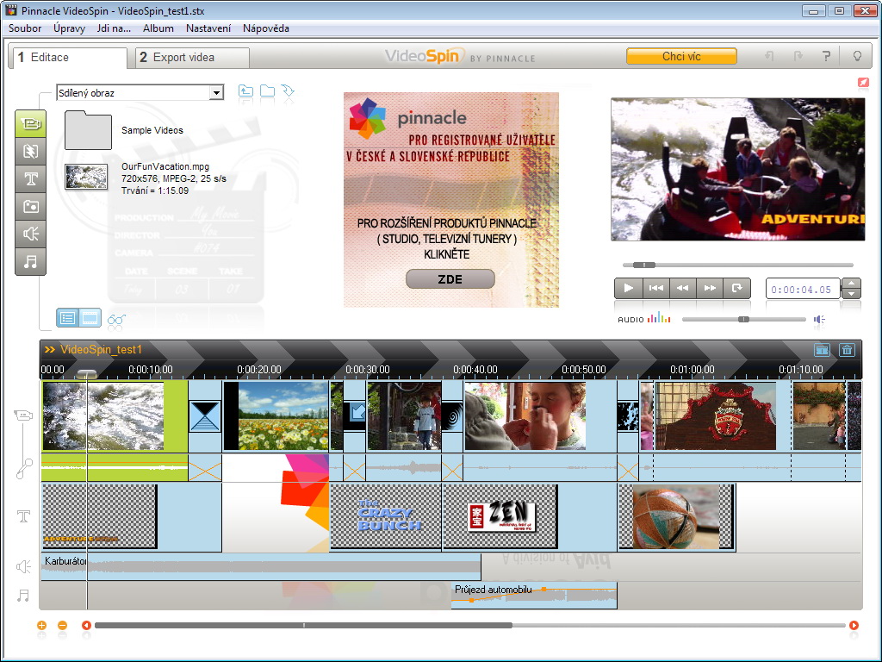Click the preview mute speaker icon

[x=819, y=319]
